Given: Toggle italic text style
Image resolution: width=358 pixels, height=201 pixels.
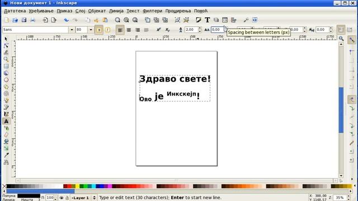Looking at the screenshot, I should (107, 30).
